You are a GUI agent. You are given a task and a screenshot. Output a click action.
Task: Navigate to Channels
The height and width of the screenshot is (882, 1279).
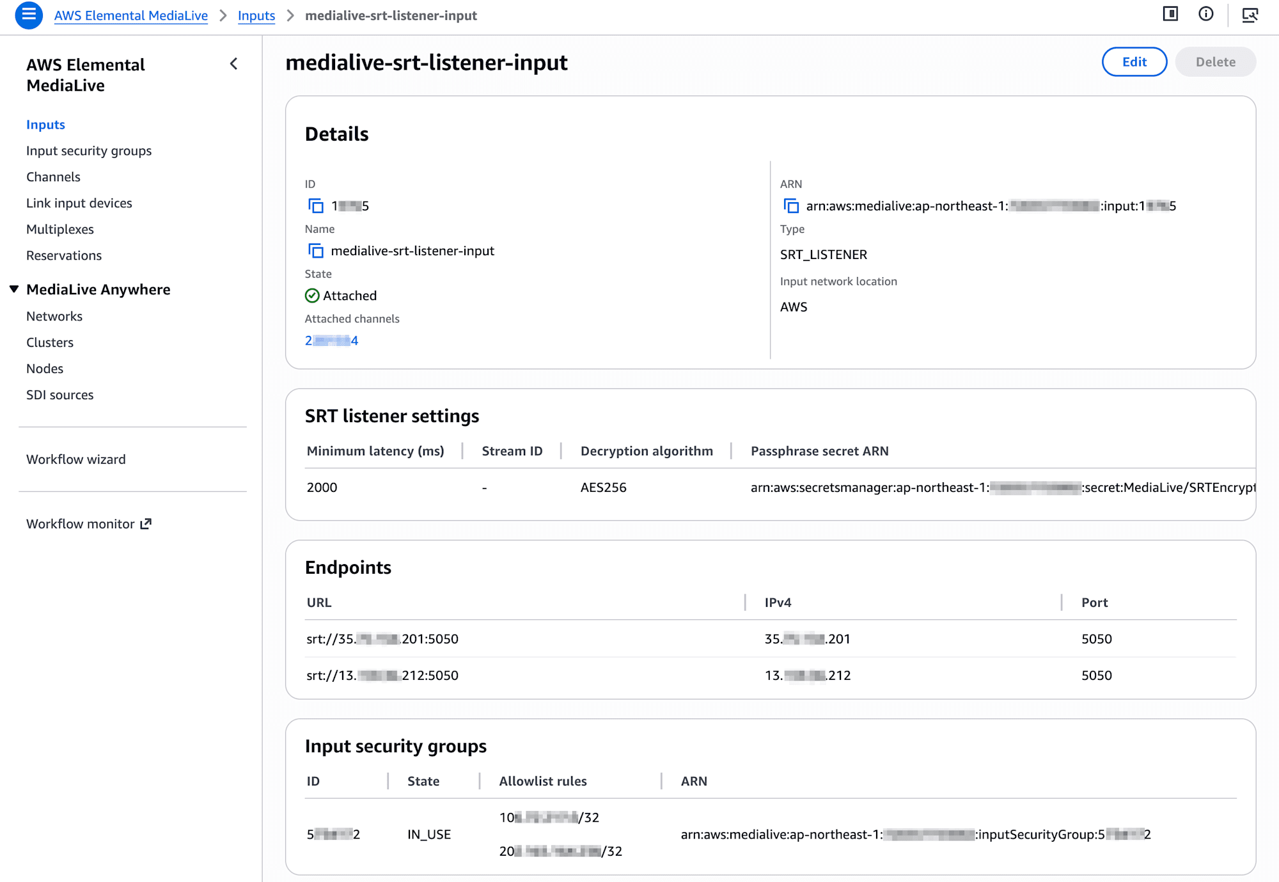pyautogui.click(x=53, y=177)
